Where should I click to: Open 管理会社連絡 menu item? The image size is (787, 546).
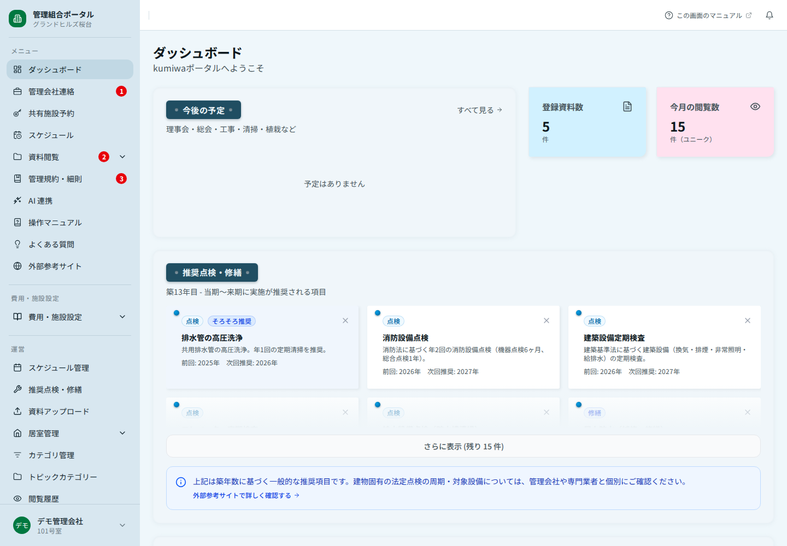[70, 91]
